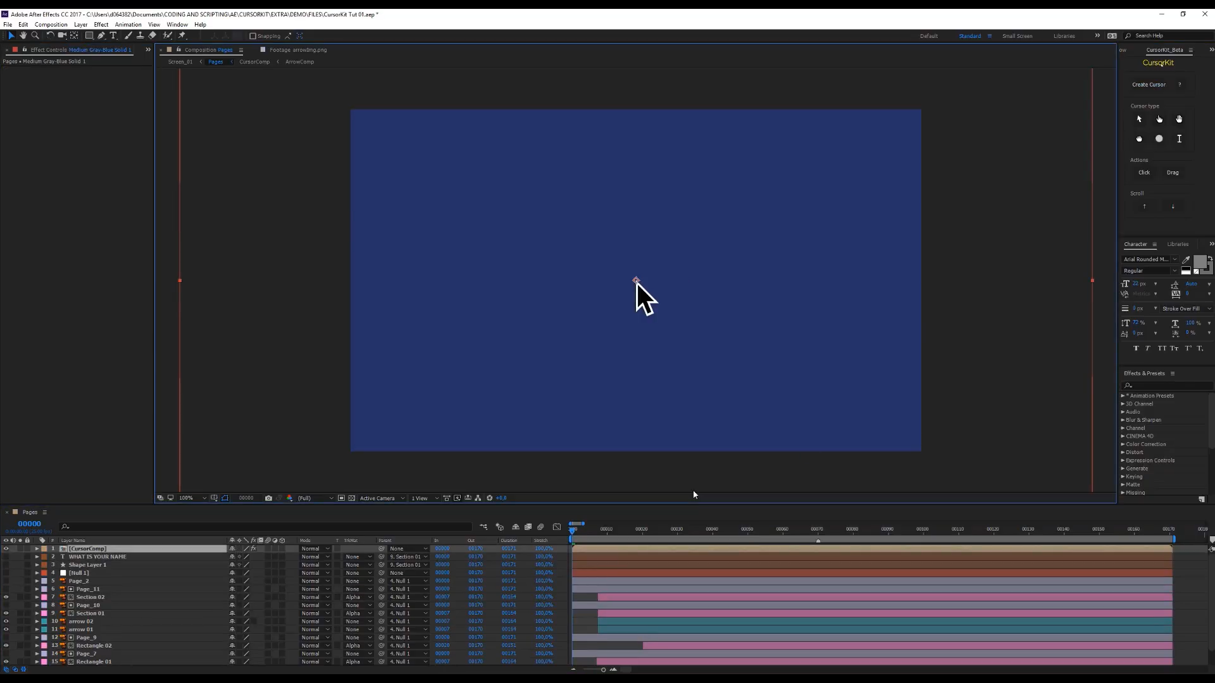Choose the I-beam text cursor type in CursorKit

(1179, 138)
